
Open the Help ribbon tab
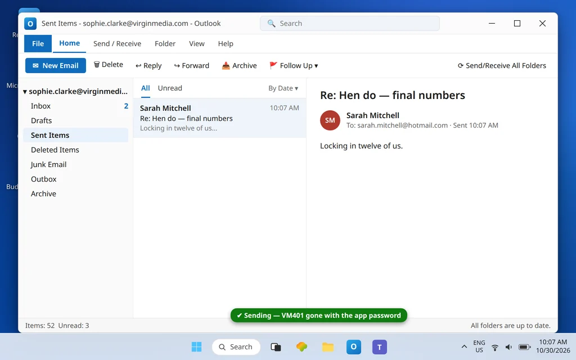(226, 44)
